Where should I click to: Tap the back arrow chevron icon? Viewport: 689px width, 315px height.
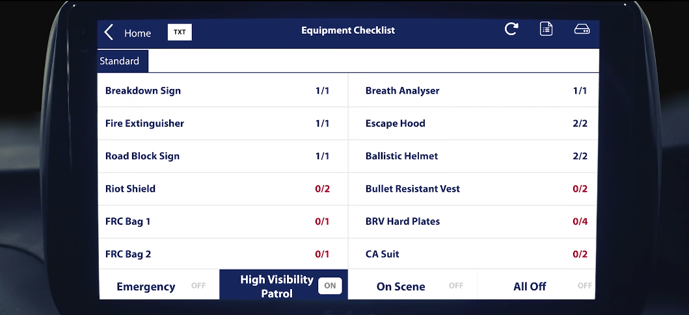click(x=109, y=33)
